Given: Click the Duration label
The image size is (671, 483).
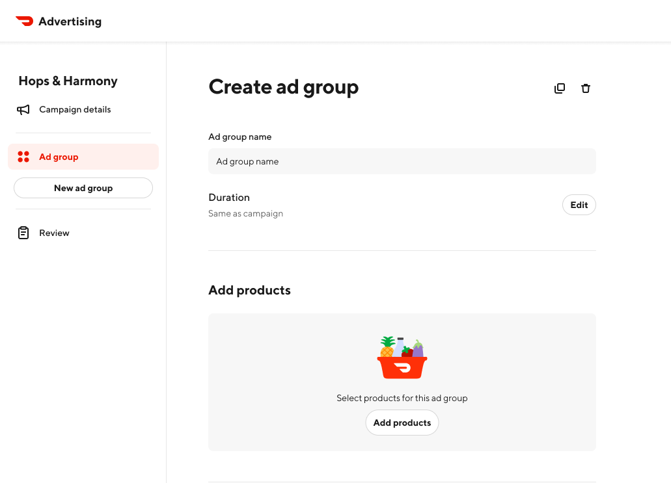Looking at the screenshot, I should pyautogui.click(x=229, y=198).
